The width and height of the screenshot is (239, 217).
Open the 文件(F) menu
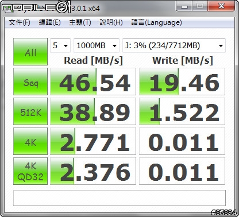[x=20, y=22]
